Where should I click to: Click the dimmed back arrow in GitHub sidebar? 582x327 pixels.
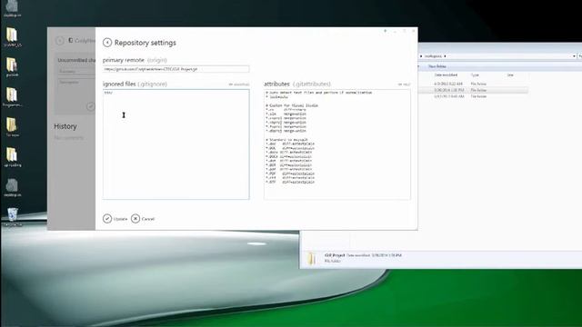click(60, 40)
